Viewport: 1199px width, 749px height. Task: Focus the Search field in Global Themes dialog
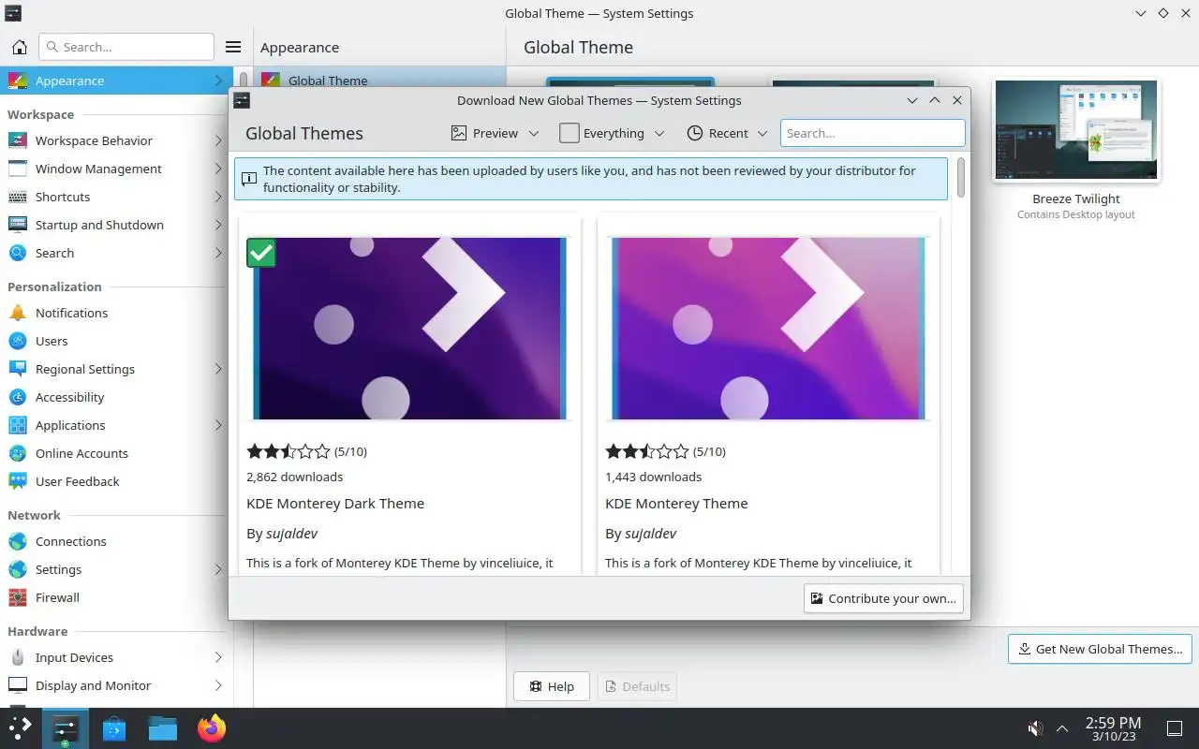[x=872, y=133]
